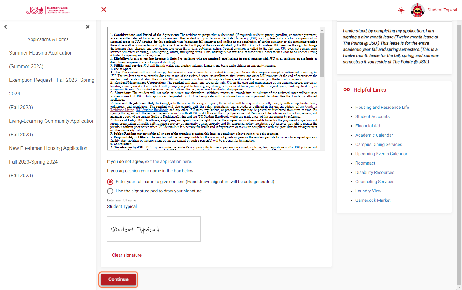This screenshot has height=290, width=462.
Task: Click 'exit the application here' link
Action: [x=168, y=161]
